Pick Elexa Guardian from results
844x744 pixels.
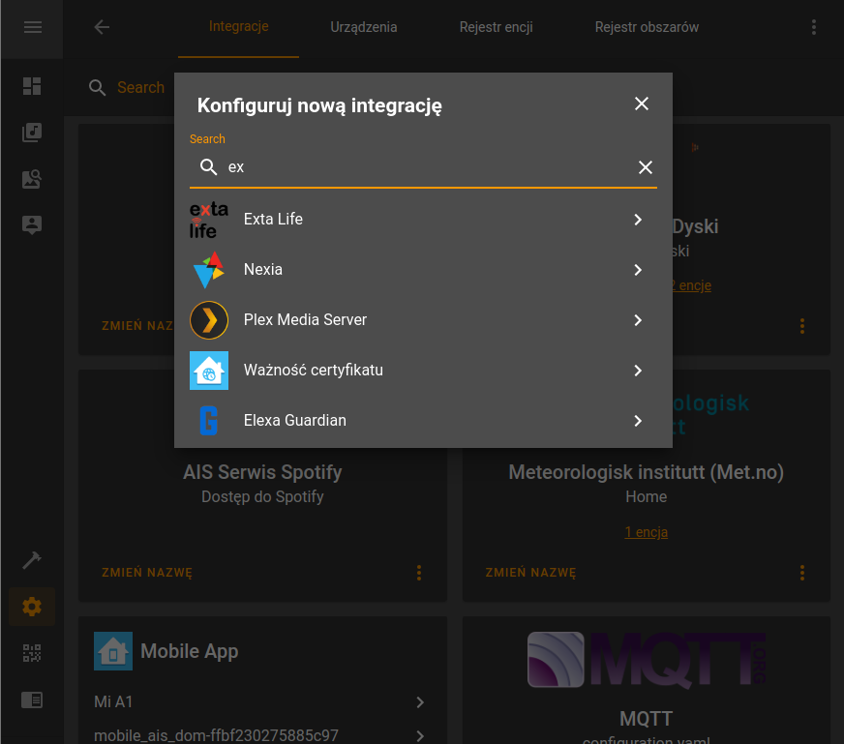[x=423, y=421]
